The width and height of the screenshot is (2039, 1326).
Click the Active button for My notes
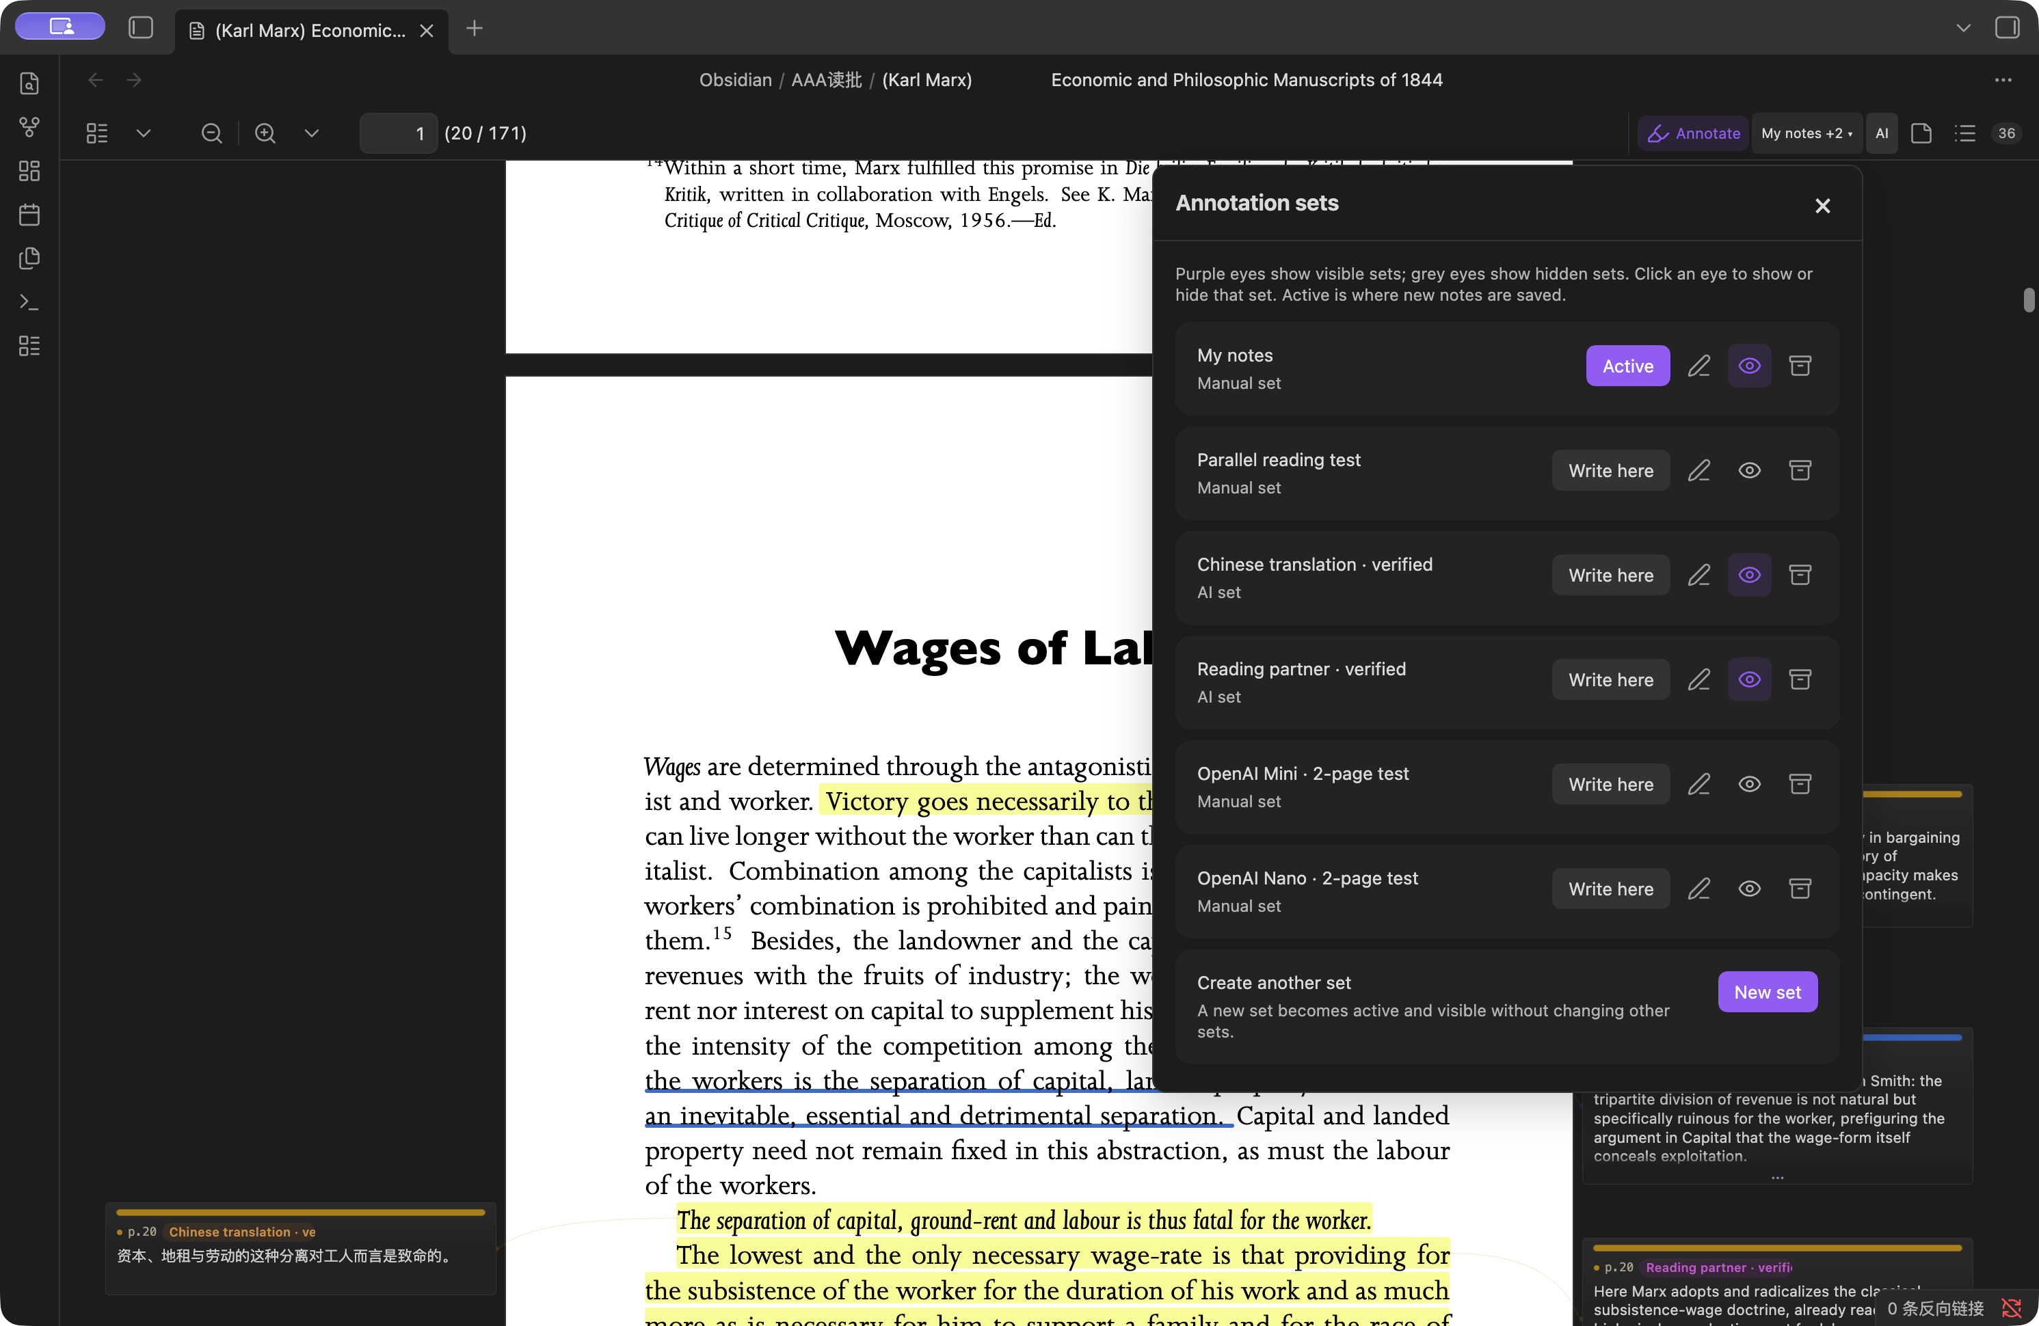pyautogui.click(x=1627, y=366)
